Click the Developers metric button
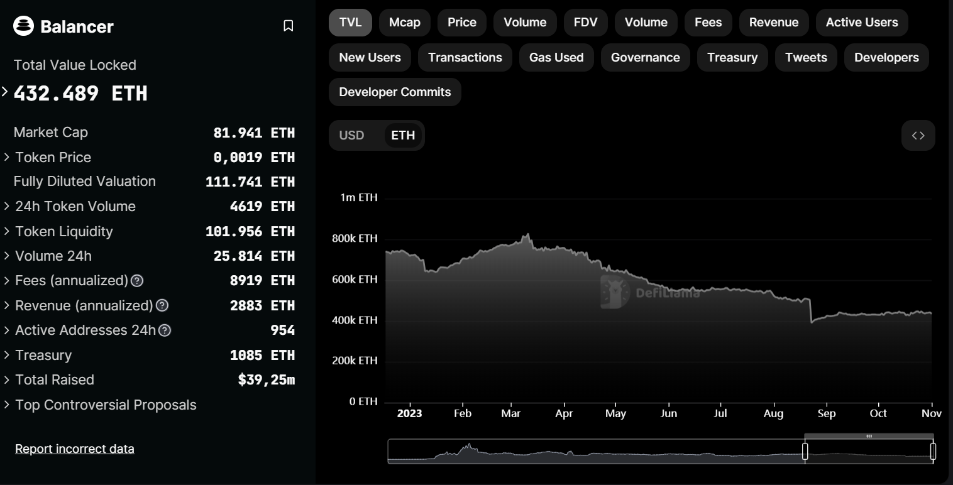The image size is (953, 485). 886,57
